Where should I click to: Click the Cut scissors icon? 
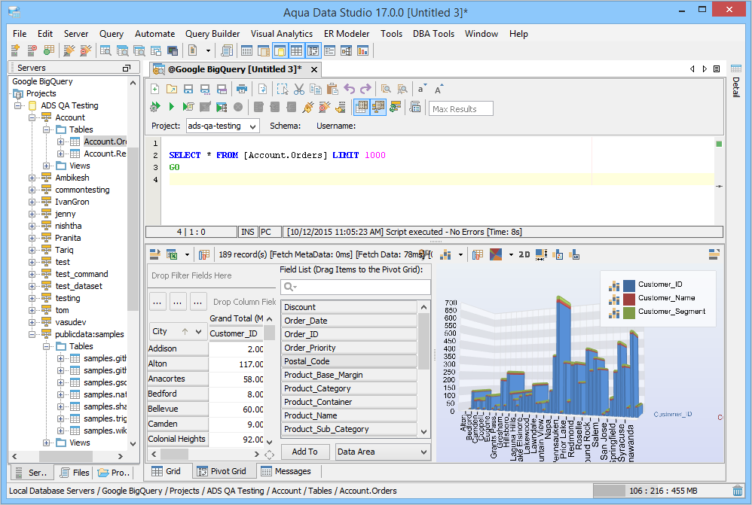pos(299,89)
